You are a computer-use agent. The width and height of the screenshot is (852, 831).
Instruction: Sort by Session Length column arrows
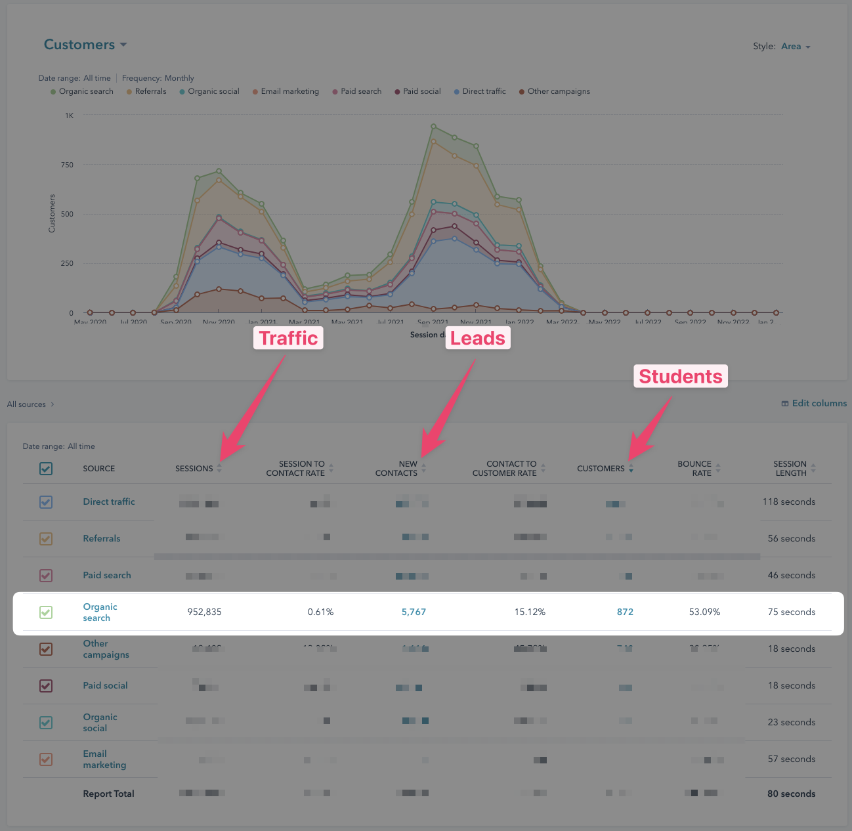pos(813,469)
